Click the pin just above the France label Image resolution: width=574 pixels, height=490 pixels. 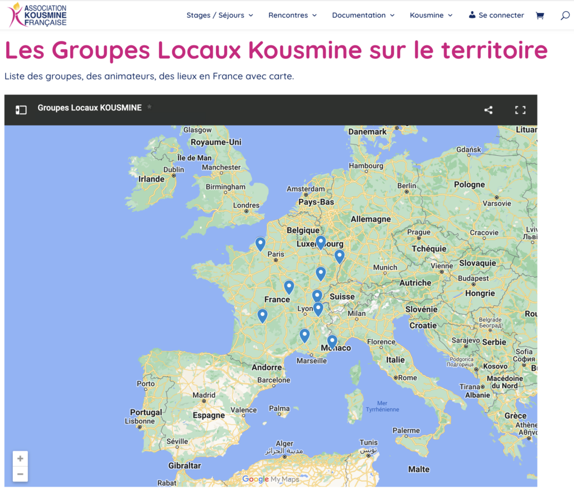click(x=289, y=287)
